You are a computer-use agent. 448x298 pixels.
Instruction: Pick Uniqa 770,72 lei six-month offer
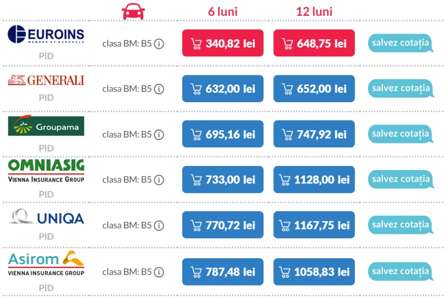click(223, 225)
